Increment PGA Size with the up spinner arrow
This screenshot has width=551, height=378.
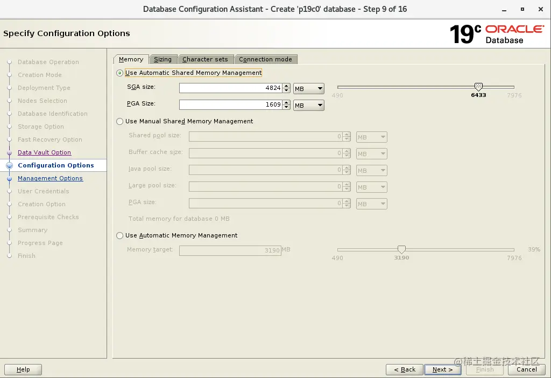click(x=286, y=102)
